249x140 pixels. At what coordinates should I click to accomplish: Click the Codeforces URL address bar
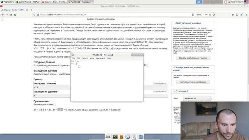(114, 15)
